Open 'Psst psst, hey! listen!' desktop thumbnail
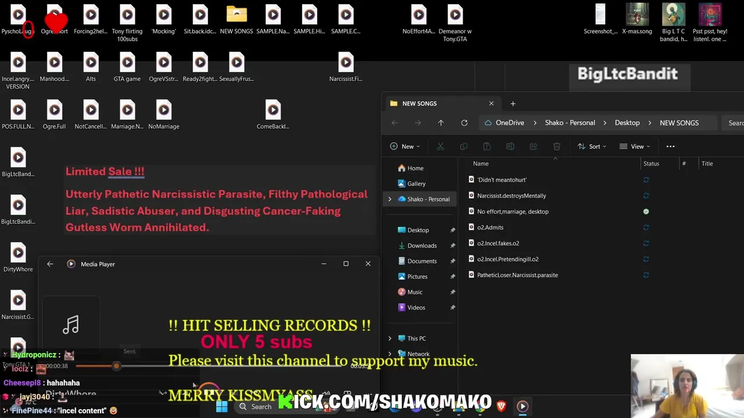The width and height of the screenshot is (744, 418). point(710,24)
